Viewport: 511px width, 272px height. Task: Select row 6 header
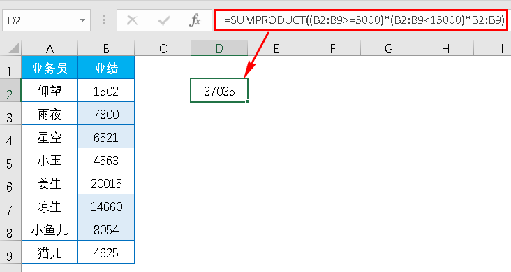coord(10,183)
